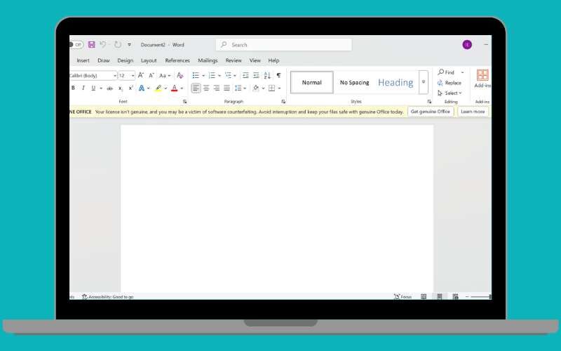
Task: Align text to the right
Action: coord(217,88)
